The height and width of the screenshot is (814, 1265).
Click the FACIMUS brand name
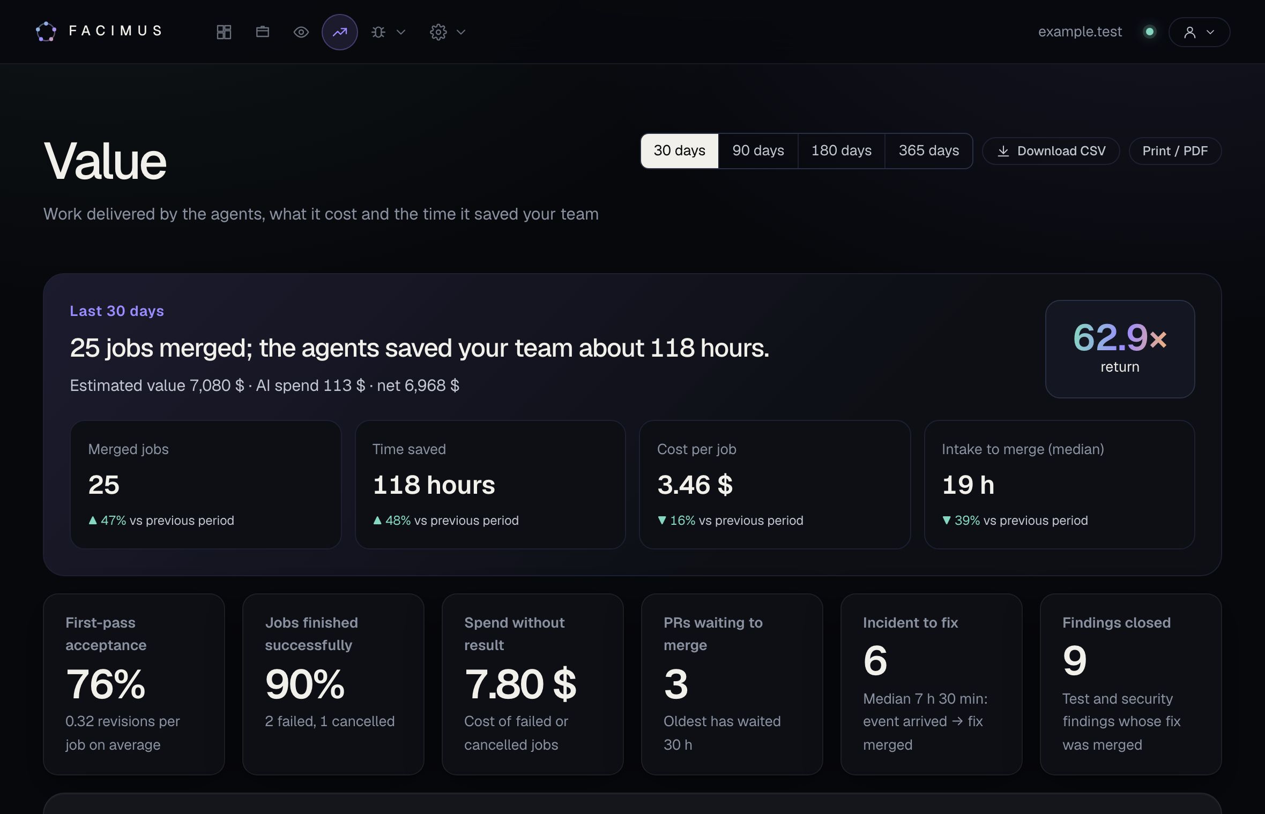click(116, 31)
